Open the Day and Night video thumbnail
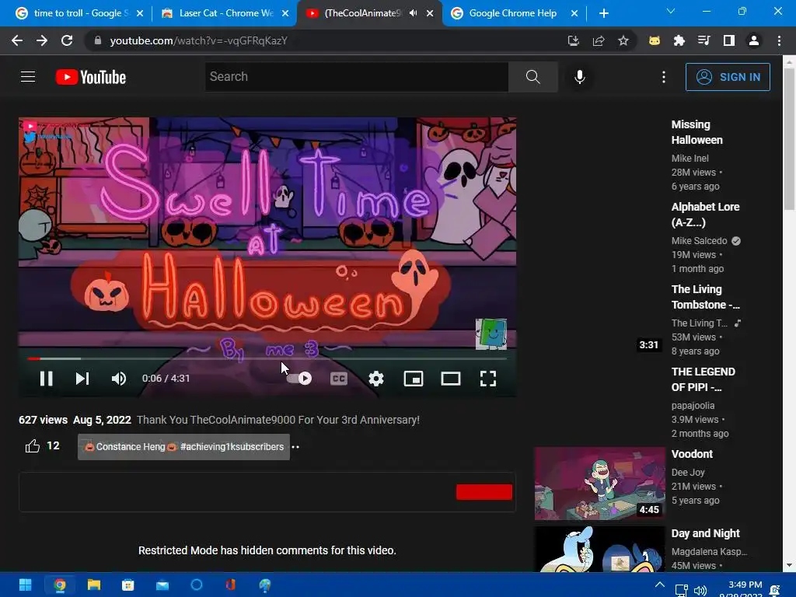Image resolution: width=796 pixels, height=597 pixels. [599, 550]
